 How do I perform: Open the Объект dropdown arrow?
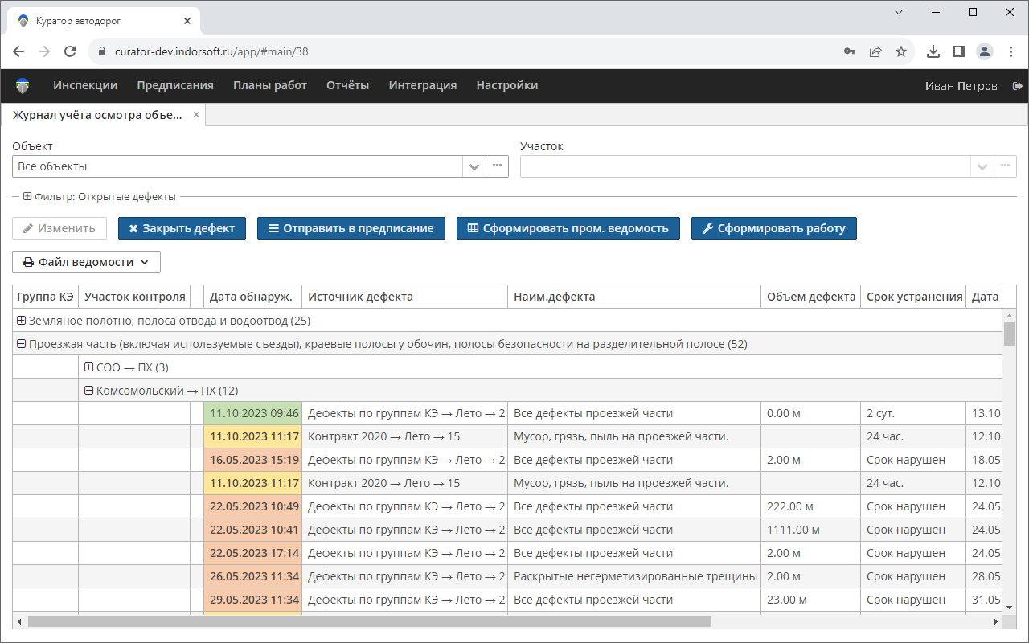tap(474, 166)
